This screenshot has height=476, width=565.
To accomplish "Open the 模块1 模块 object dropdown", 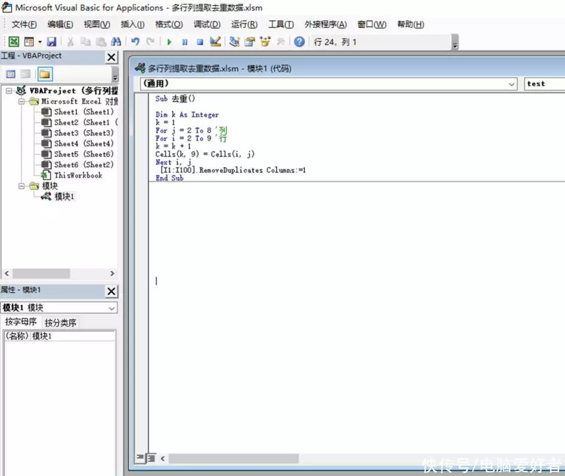I will coord(111,308).
